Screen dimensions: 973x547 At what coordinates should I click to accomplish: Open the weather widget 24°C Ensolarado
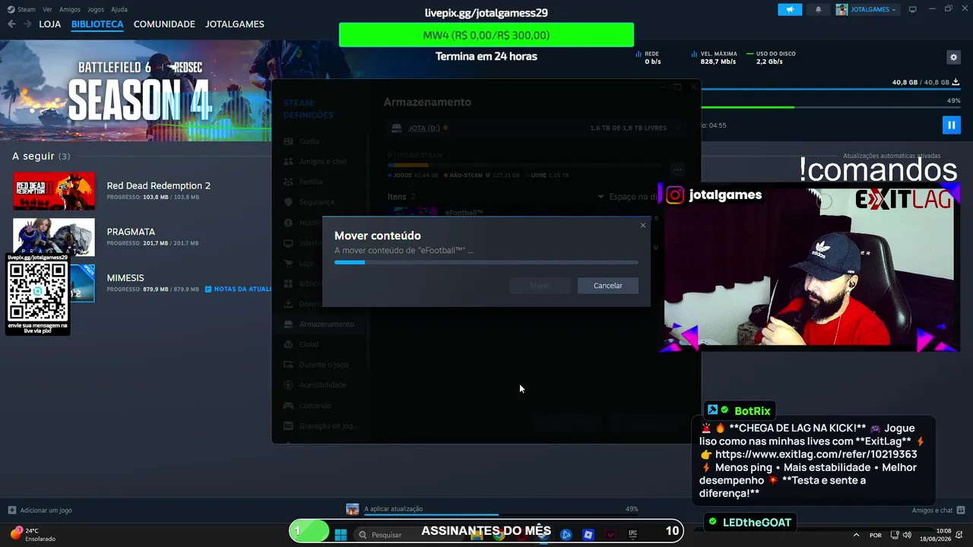pos(33,534)
